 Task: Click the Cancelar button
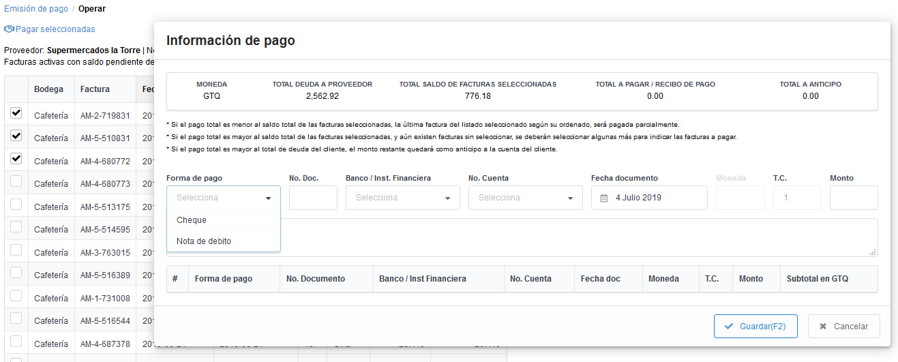843,327
